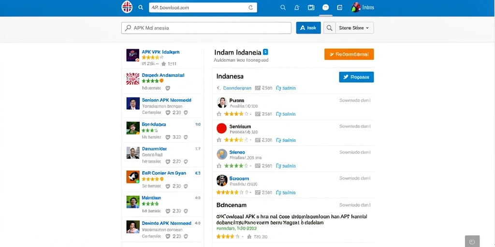This screenshot has width=495, height=247.
Task: Click the round flag logo in header
Action: (127, 7)
